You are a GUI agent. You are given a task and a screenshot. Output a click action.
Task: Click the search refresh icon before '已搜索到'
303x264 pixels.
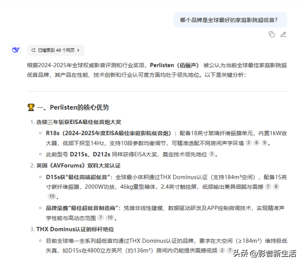[x=34, y=50]
